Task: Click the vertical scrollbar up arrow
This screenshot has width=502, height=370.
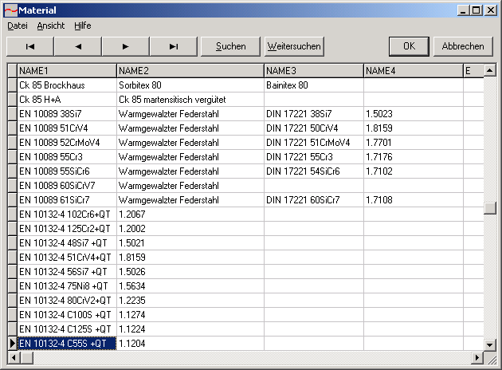Action: coord(489,70)
